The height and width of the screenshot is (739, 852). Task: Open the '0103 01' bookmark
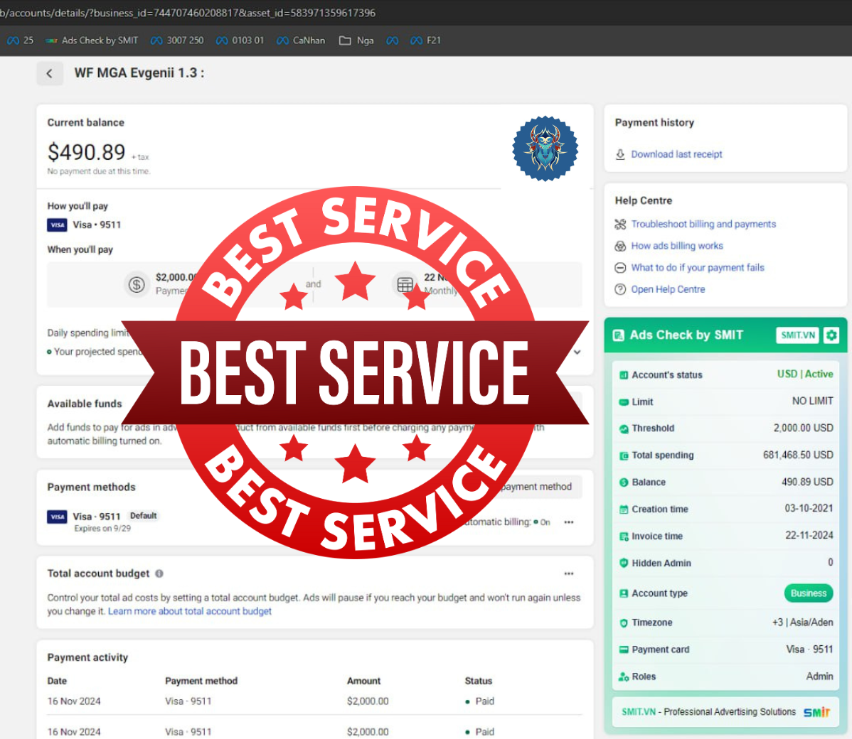click(x=240, y=41)
